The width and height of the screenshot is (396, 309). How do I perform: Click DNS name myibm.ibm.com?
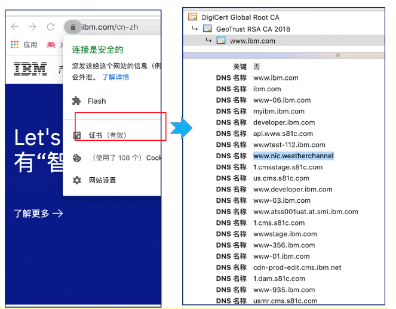(279, 111)
